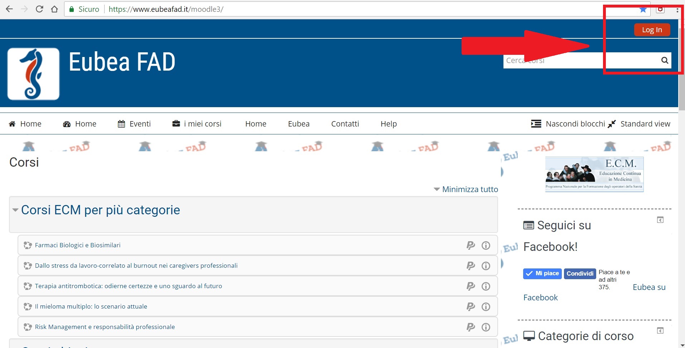This screenshot has width=685, height=348.
Task: Click Facebook Mi piace button
Action: coord(542,273)
